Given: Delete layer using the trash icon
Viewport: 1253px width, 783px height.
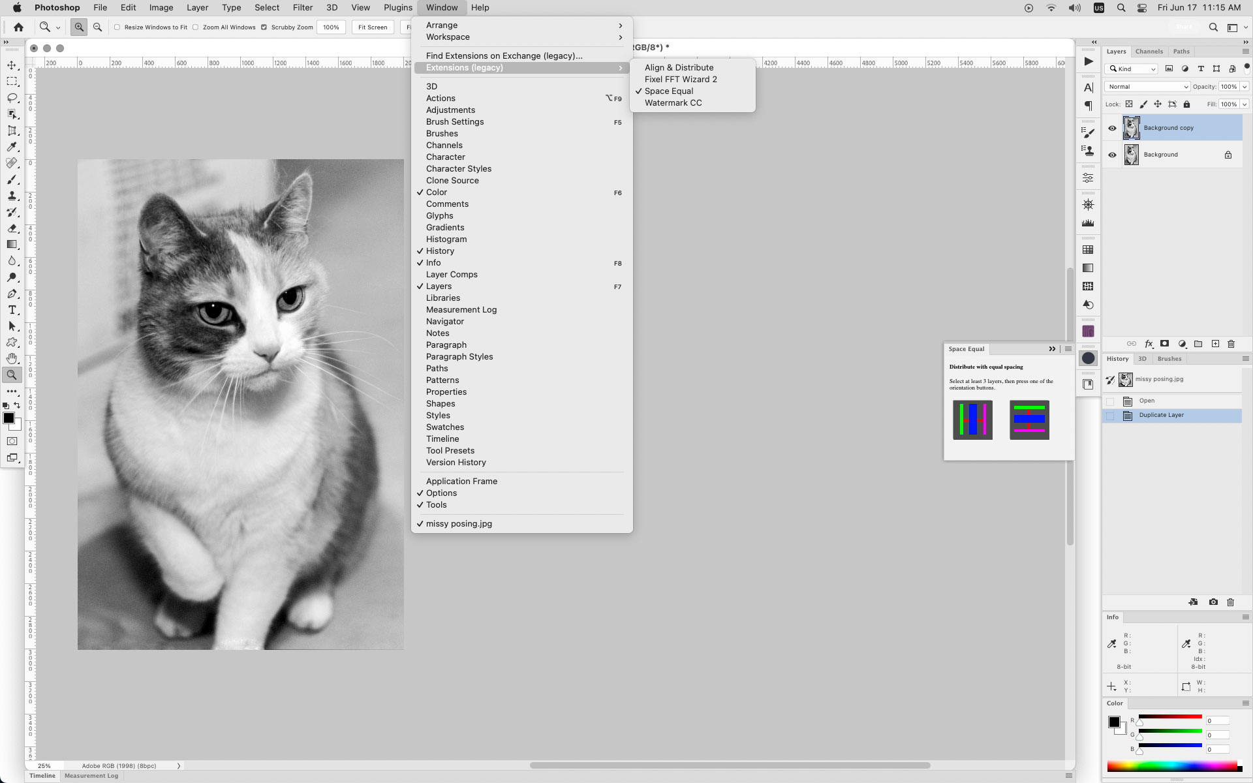Looking at the screenshot, I should click(1231, 344).
